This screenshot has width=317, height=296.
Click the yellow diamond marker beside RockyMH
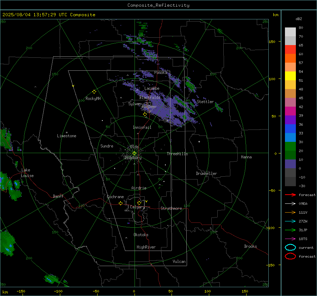coord(94,92)
